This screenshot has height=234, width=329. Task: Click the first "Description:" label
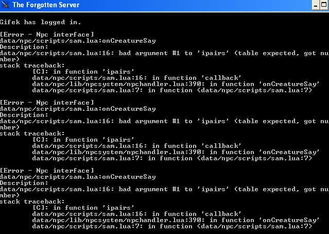(x=24, y=47)
